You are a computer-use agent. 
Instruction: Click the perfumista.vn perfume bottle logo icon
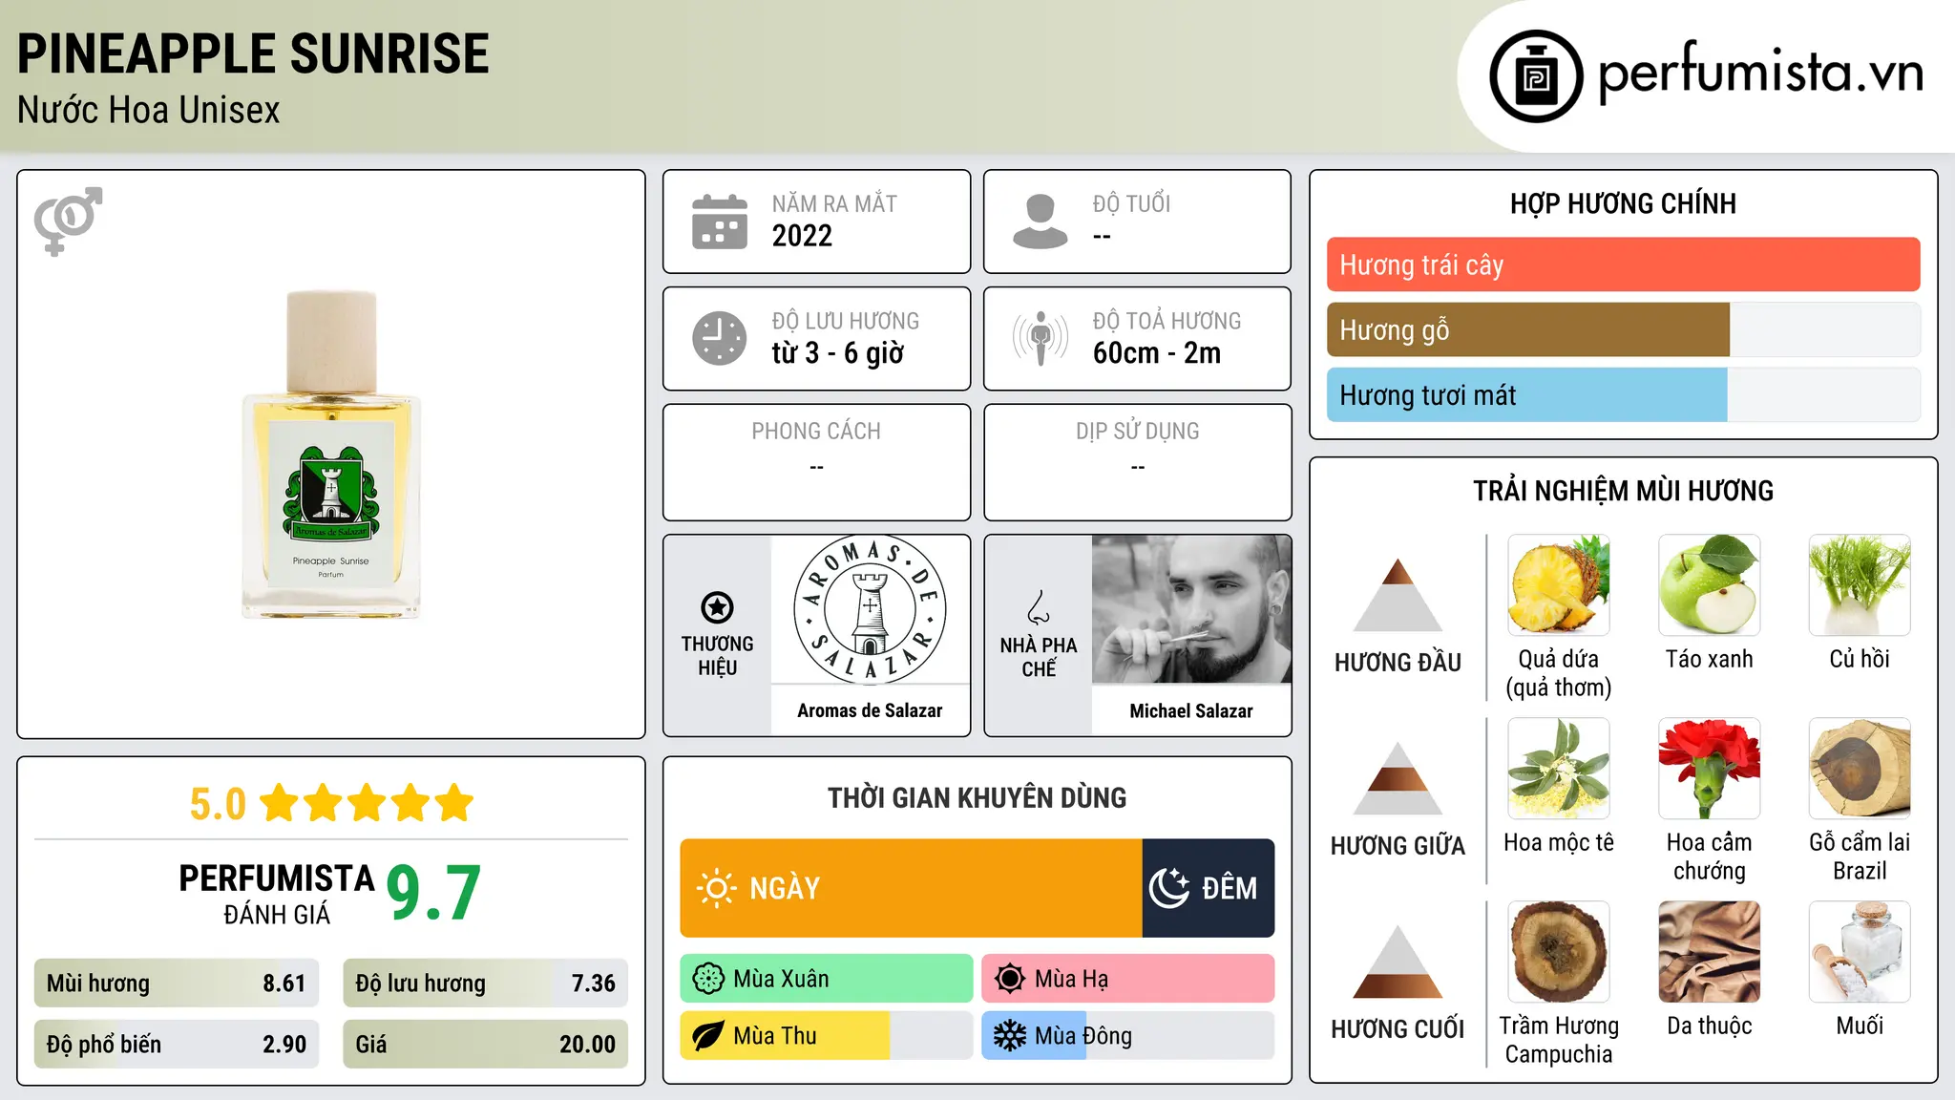click(x=1536, y=76)
